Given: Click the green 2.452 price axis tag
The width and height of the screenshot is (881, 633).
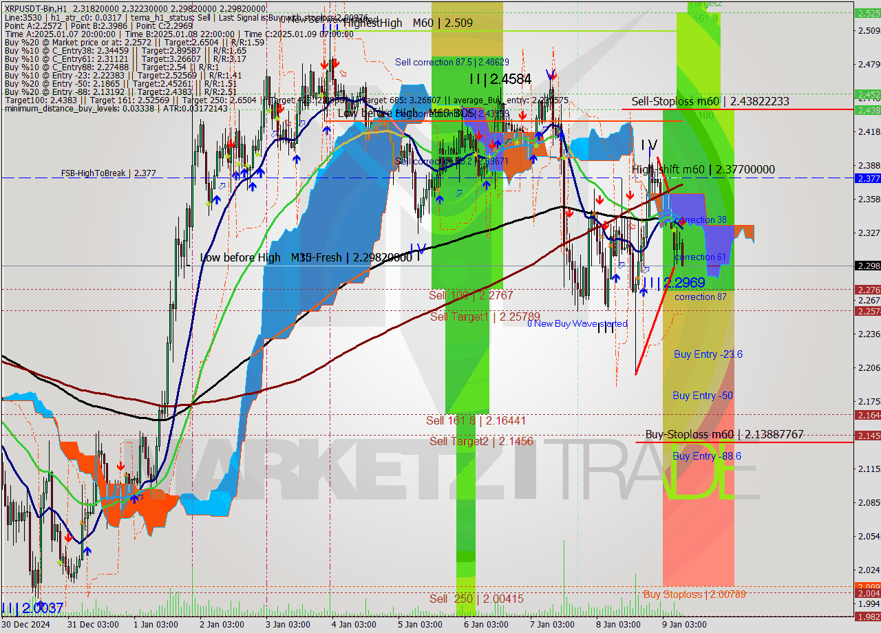Looking at the screenshot, I should coord(867,94).
